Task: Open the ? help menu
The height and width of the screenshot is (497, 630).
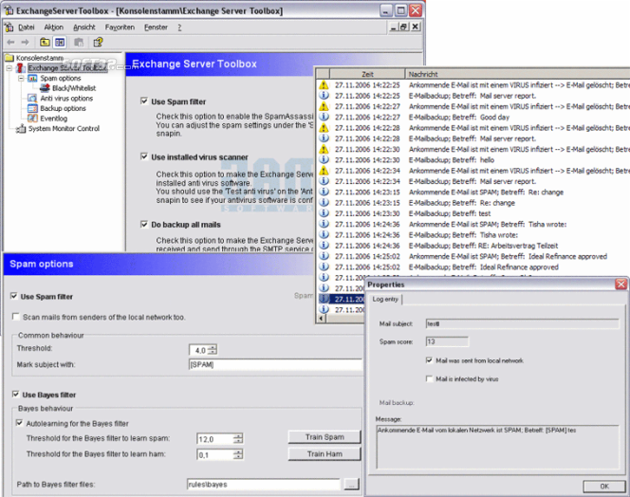Action: [x=179, y=28]
